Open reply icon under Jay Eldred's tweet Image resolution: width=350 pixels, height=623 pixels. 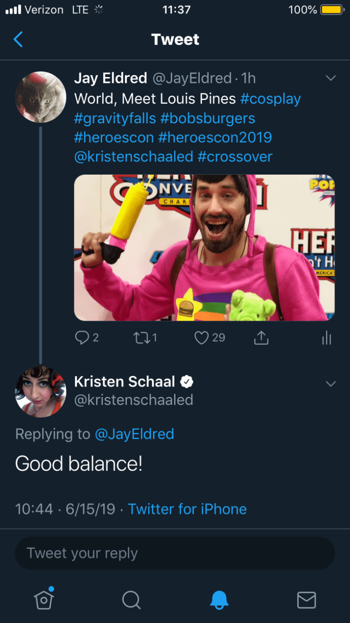pyautogui.click(x=82, y=337)
